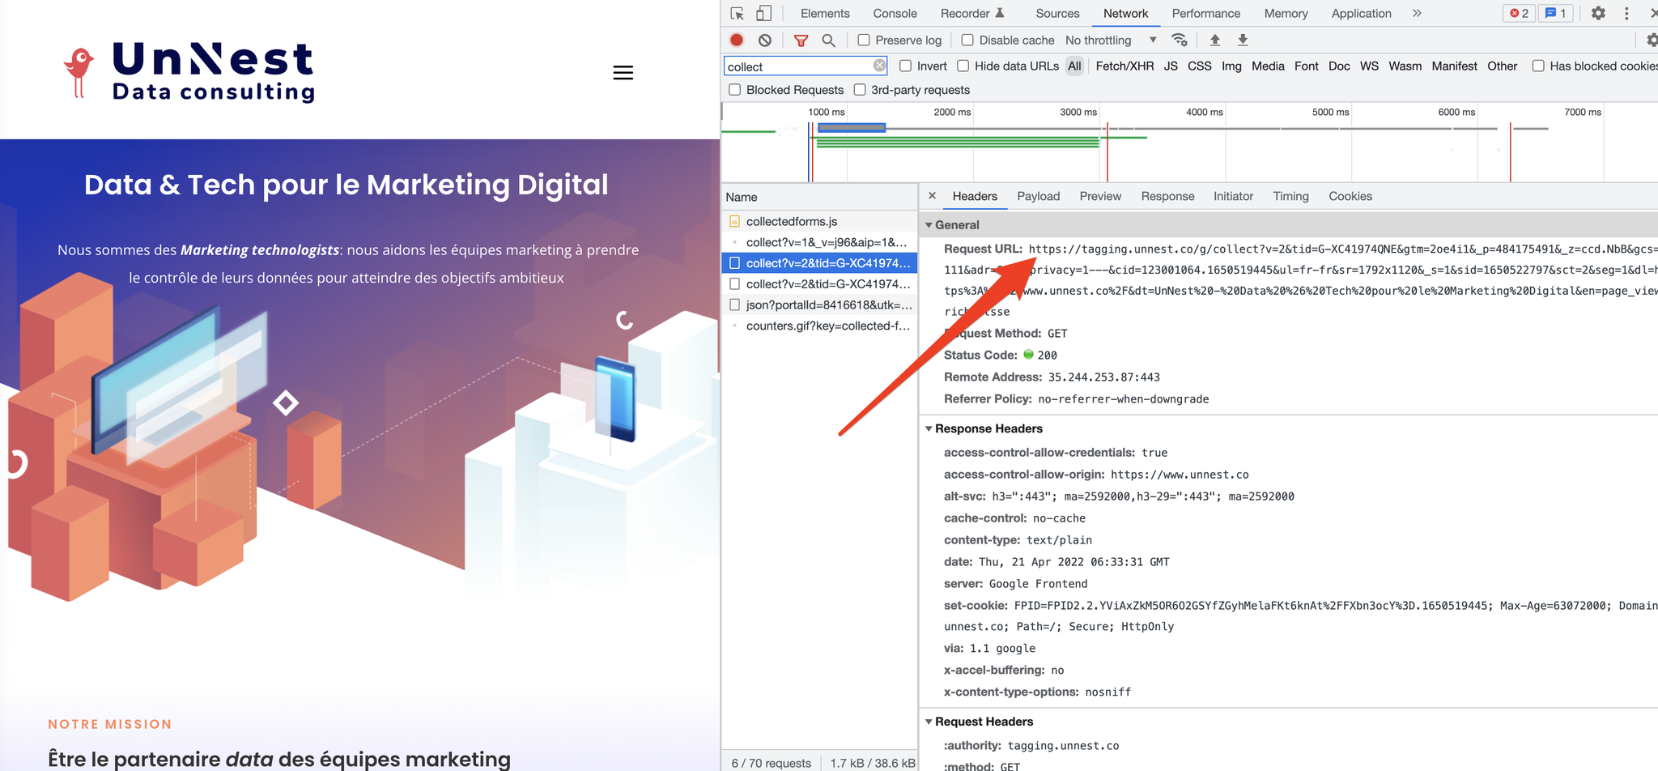Click the import HAR upload icon
Viewport: 1658px width, 771px height.
click(1214, 40)
